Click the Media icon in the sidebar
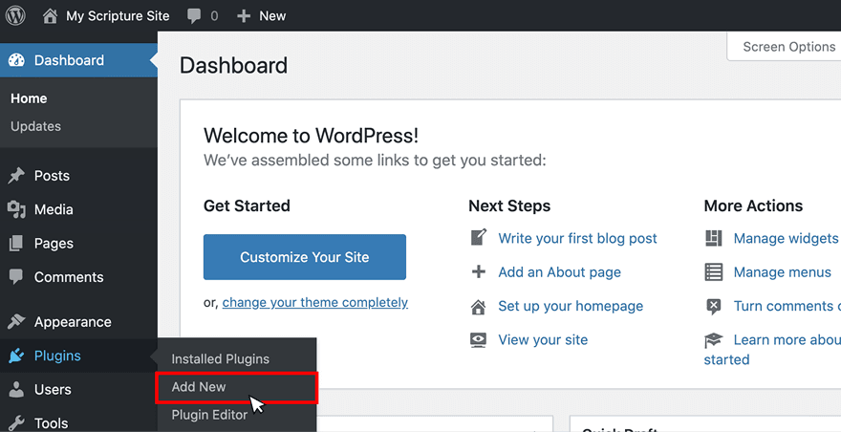The image size is (841, 432). [x=16, y=209]
